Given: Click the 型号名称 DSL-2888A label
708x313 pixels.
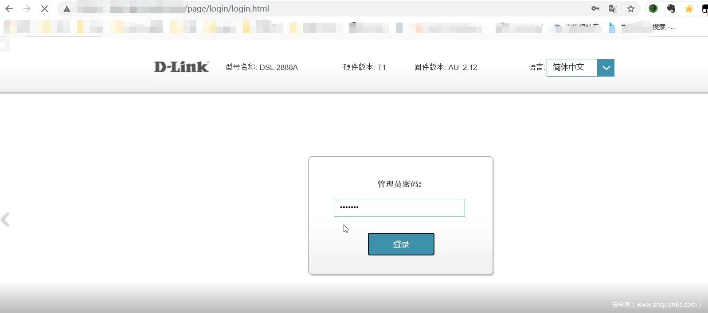Looking at the screenshot, I should [x=261, y=67].
